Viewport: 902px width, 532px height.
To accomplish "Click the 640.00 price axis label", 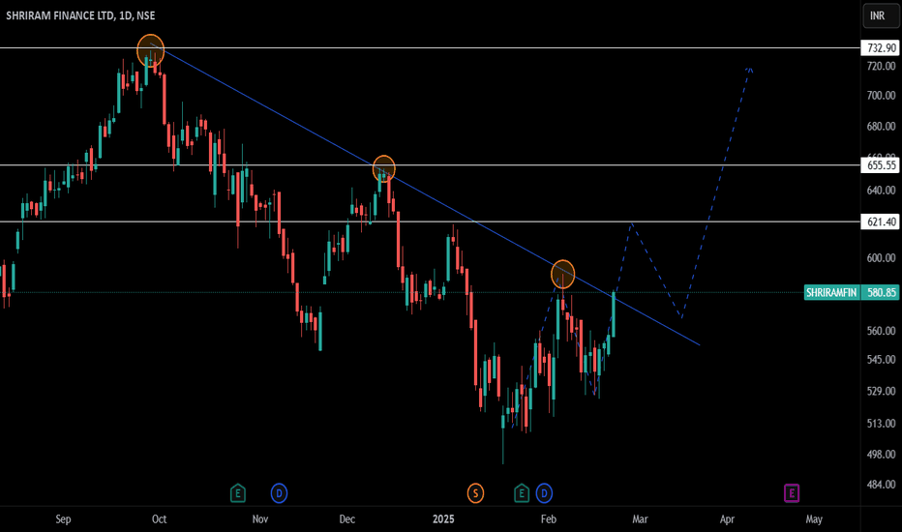I will 882,191.
